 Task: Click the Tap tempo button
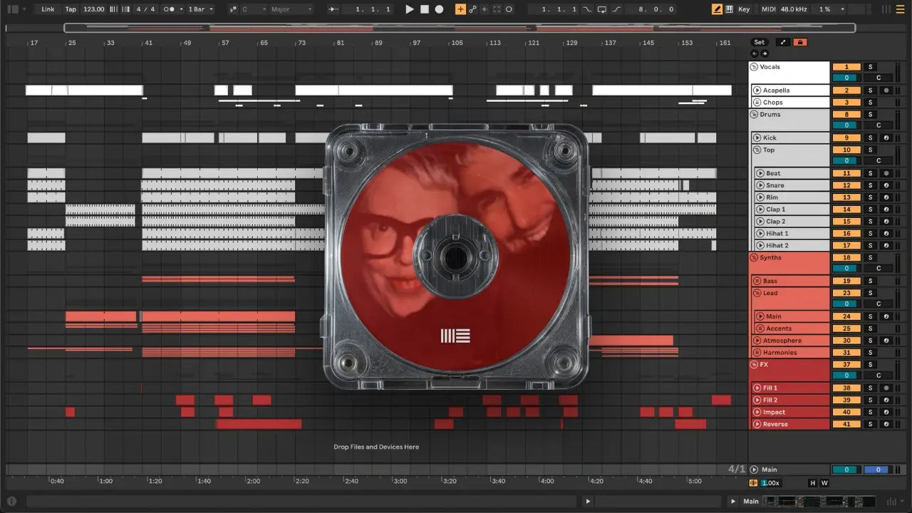click(71, 9)
